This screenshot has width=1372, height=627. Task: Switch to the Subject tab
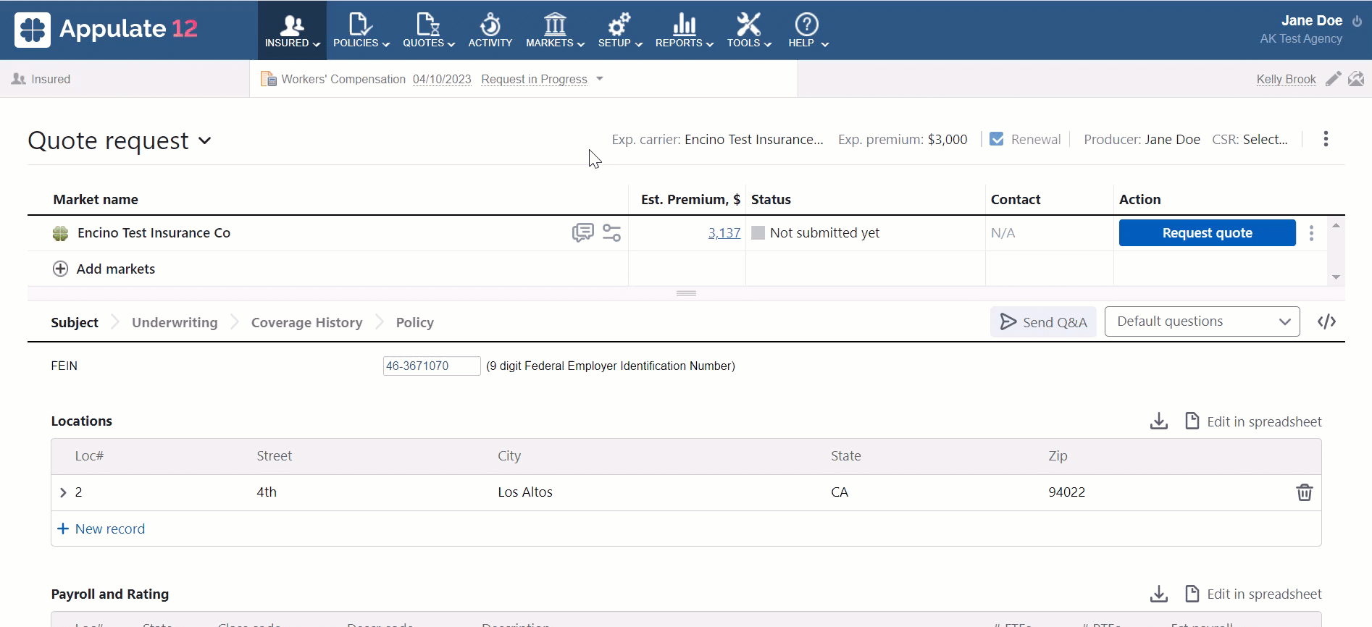point(75,323)
